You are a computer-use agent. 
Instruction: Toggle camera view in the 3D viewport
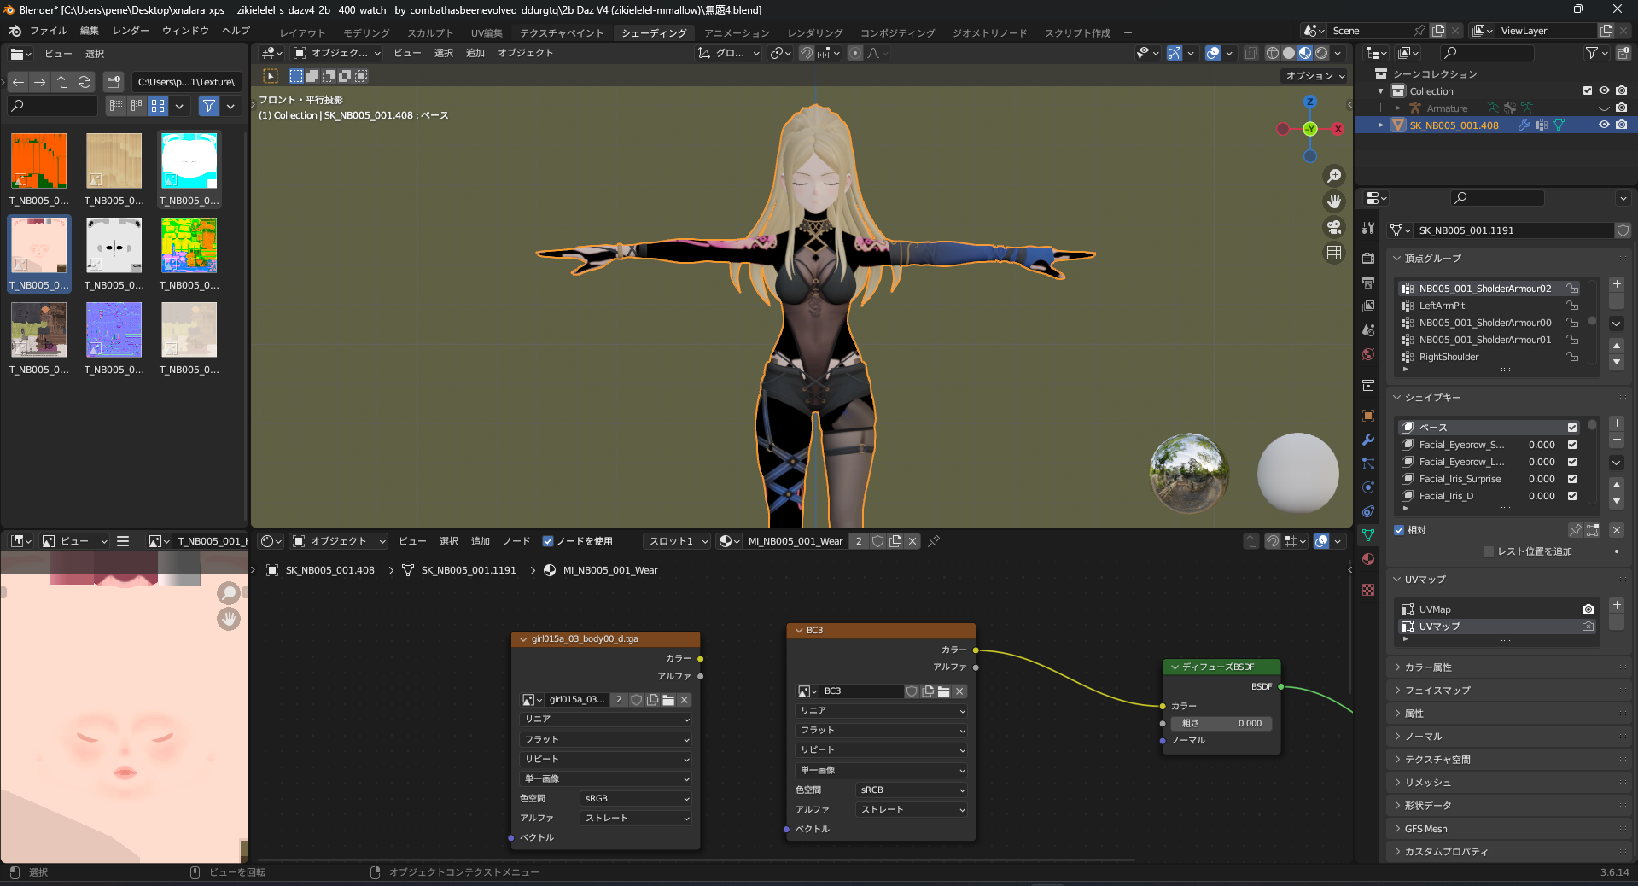click(1334, 227)
